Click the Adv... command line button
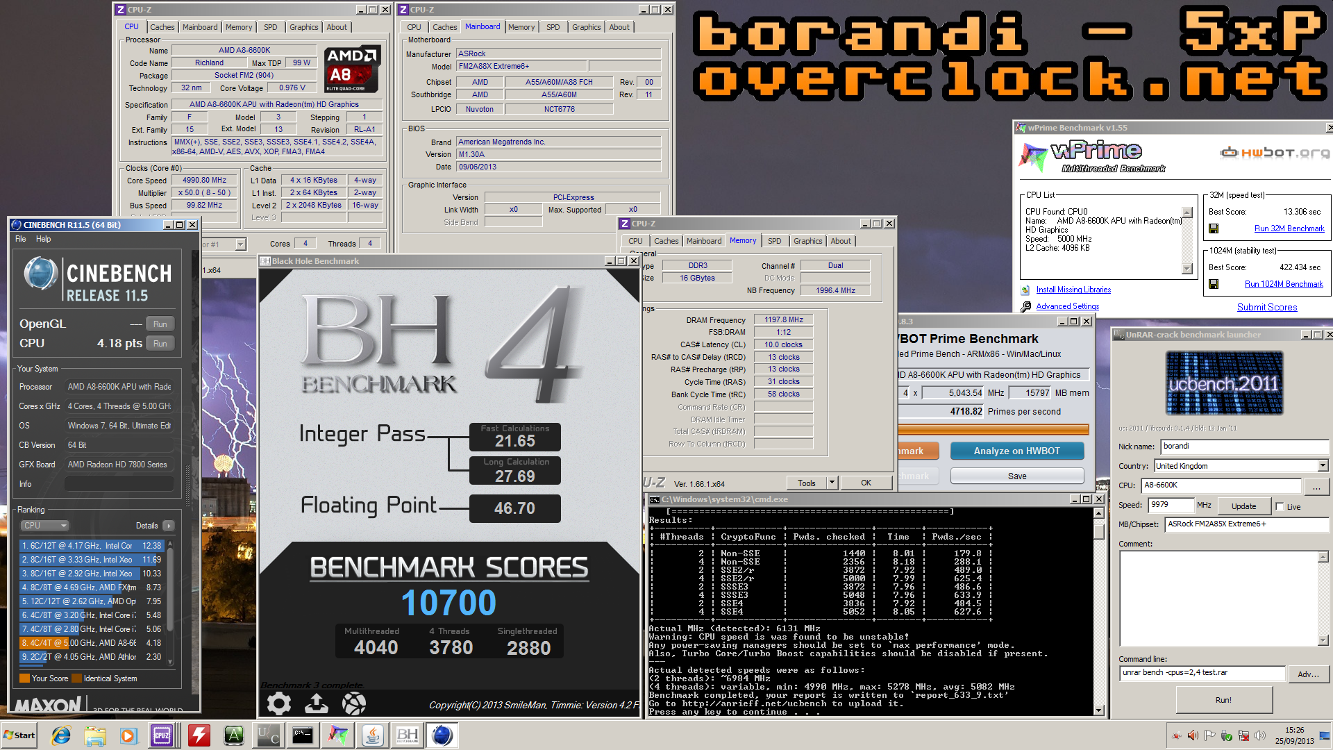The image size is (1333, 750). [x=1308, y=674]
